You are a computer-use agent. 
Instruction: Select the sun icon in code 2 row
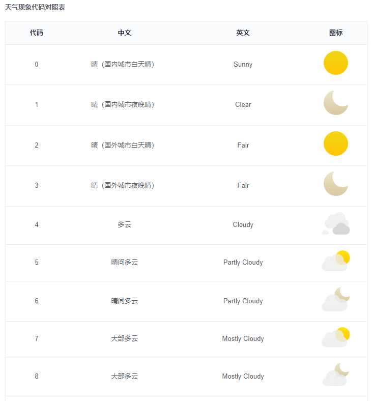point(336,144)
